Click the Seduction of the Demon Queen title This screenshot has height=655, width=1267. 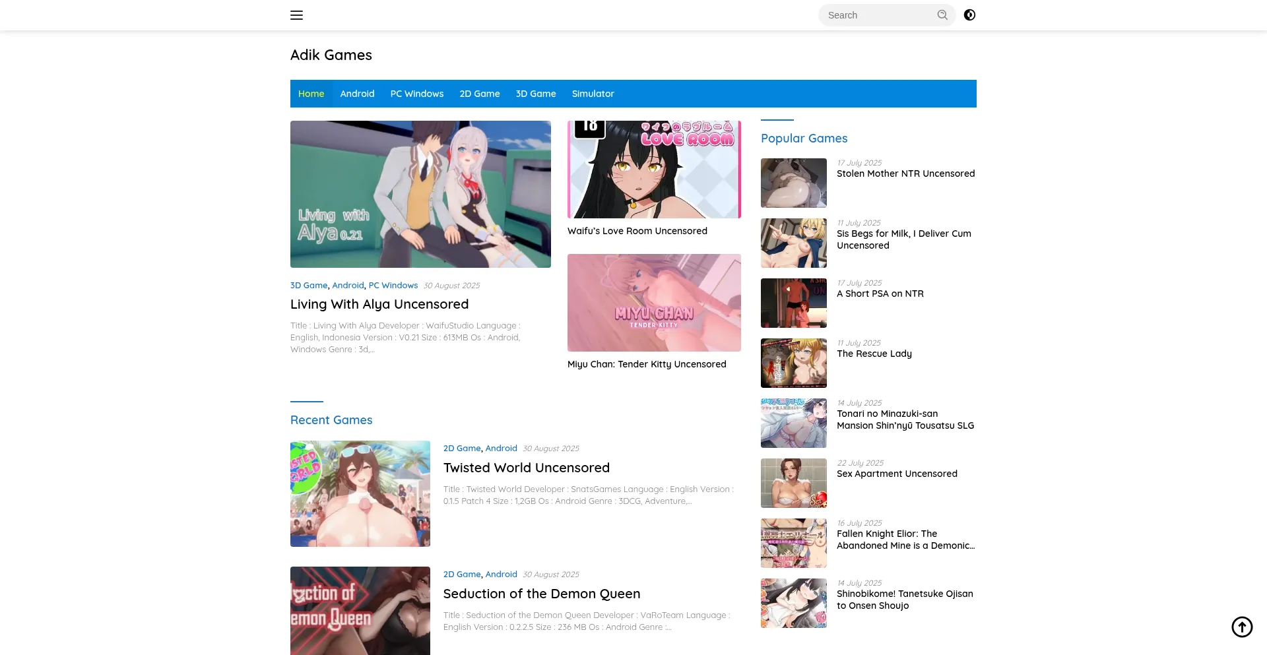[x=541, y=593]
